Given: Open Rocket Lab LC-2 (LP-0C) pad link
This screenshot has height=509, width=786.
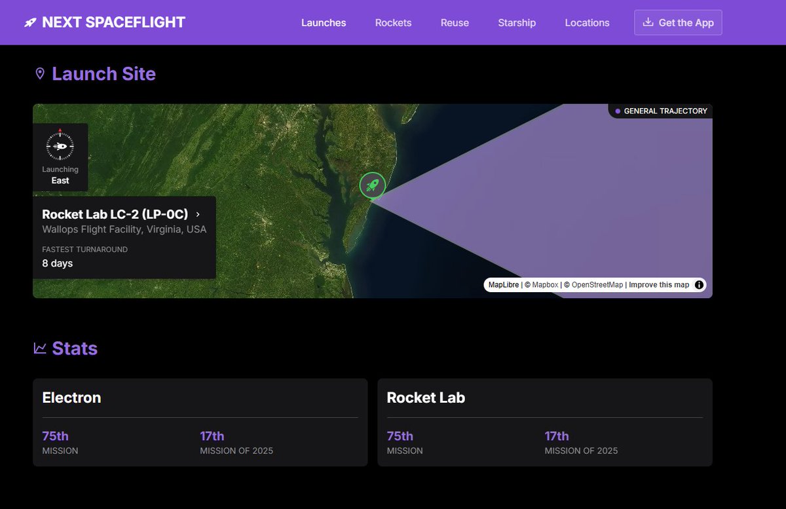Looking at the screenshot, I should (x=121, y=214).
